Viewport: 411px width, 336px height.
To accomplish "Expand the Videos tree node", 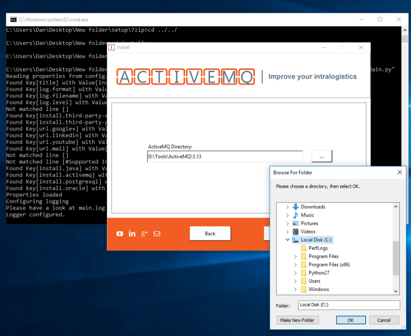I will tap(288, 231).
